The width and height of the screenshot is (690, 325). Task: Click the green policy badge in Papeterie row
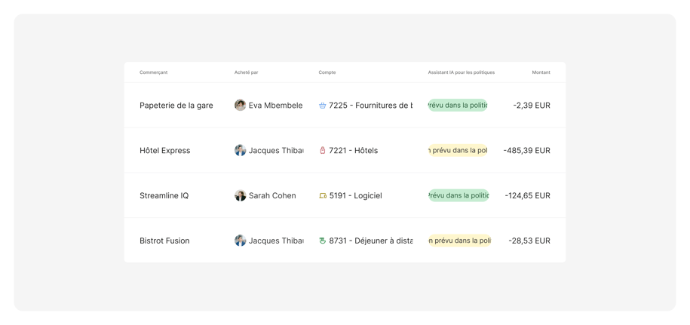pyautogui.click(x=458, y=105)
